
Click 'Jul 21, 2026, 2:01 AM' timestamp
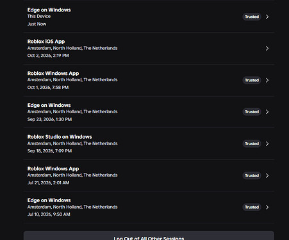pos(48,183)
